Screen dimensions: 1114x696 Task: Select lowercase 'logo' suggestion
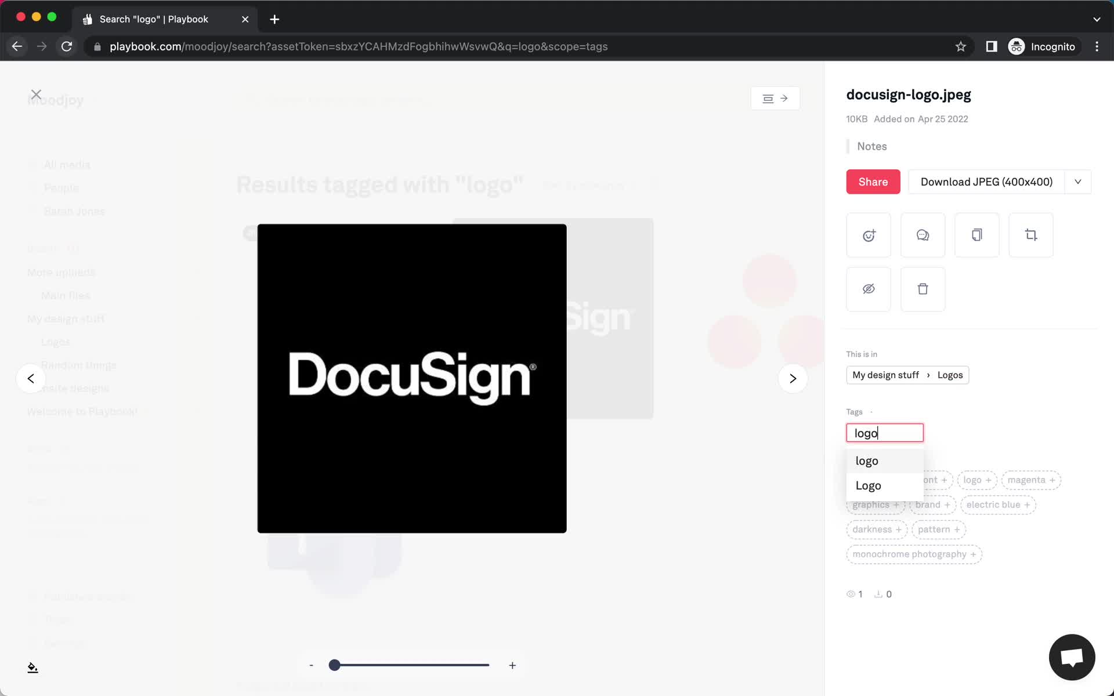[x=884, y=461]
